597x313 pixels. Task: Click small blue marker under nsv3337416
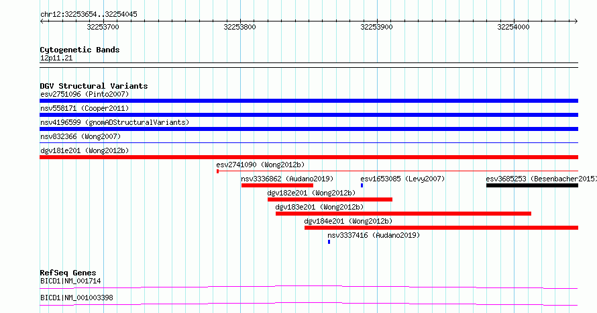[329, 242]
